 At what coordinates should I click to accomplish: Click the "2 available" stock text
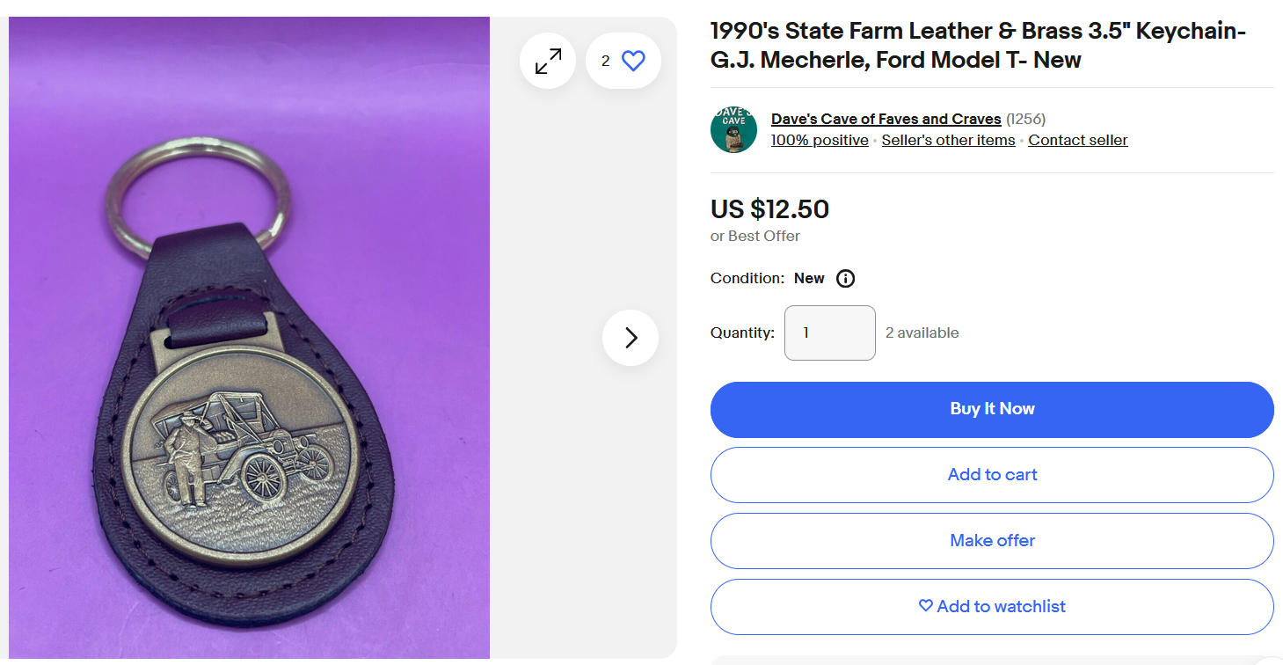(922, 332)
